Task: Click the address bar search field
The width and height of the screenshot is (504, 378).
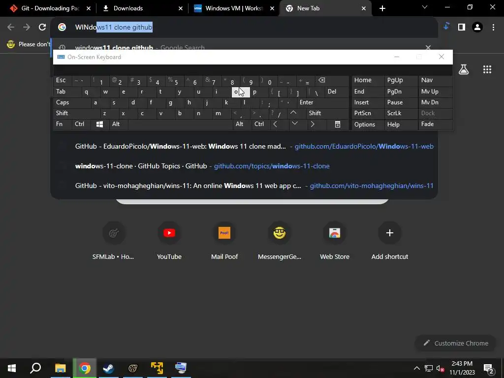Action: point(244,28)
